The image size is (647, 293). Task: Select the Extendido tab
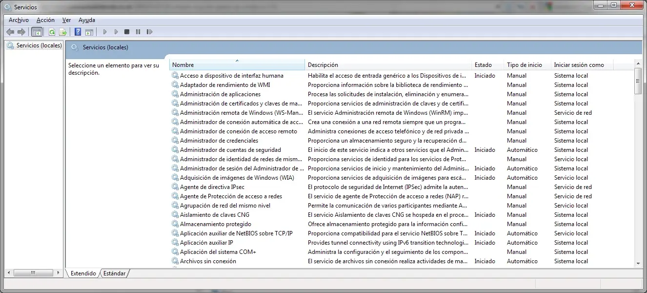83,273
